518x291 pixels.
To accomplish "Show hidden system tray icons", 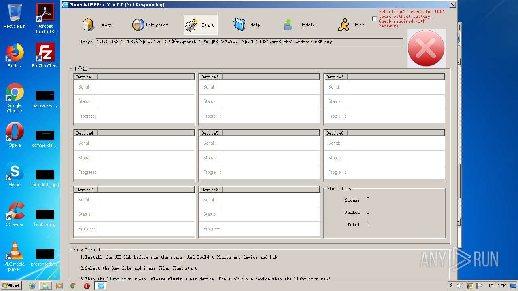I will point(452,286).
